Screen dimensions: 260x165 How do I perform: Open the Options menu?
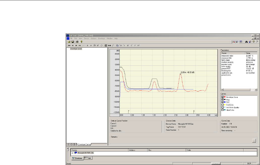pyautogui.click(x=93, y=39)
